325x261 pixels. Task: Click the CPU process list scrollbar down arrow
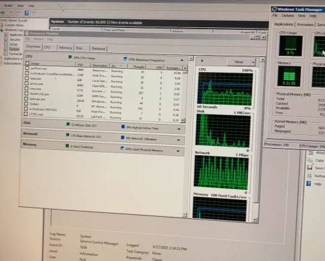pos(183,120)
